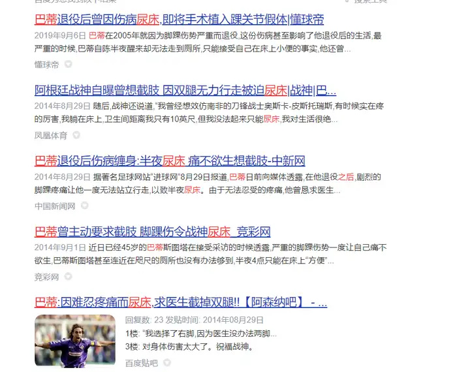Viewport: 470px width, 372px height.
Task: Open the 巴蒂曾主动要求截肢 竞彩网 result
Action: point(152,232)
